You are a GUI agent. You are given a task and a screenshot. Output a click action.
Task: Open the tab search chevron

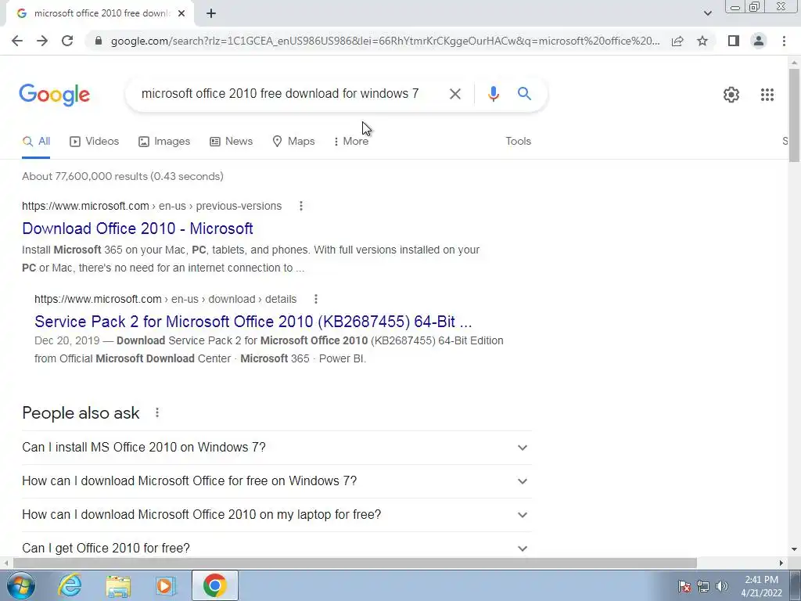coord(707,14)
